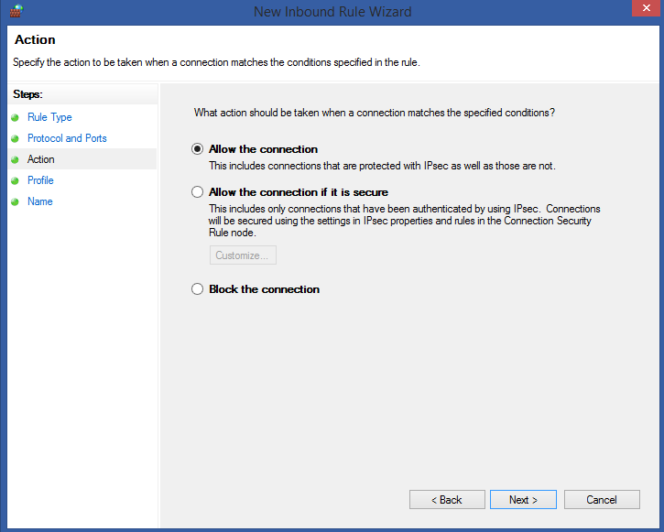Go back with the Back button
The image size is (664, 532).
click(447, 500)
